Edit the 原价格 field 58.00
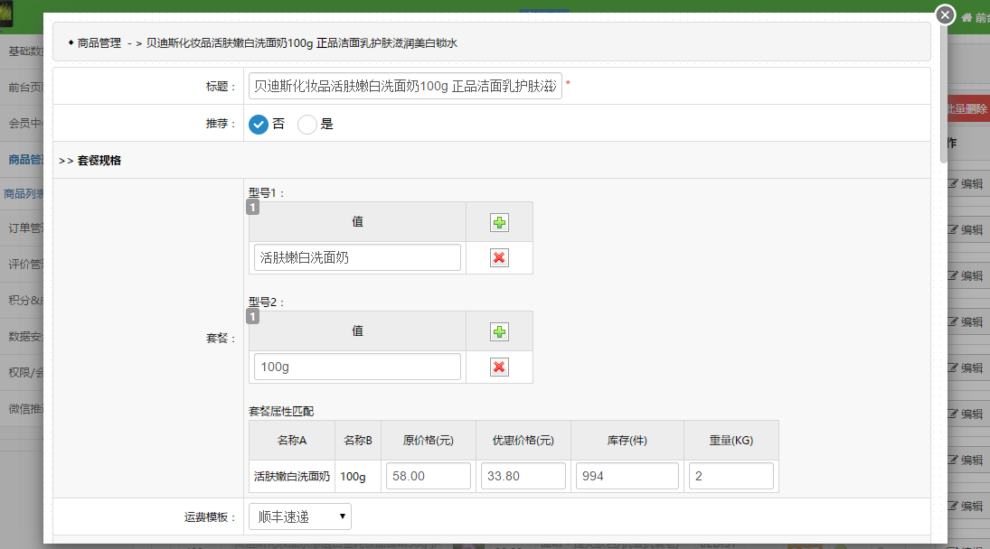This screenshot has width=990, height=549. click(x=429, y=476)
